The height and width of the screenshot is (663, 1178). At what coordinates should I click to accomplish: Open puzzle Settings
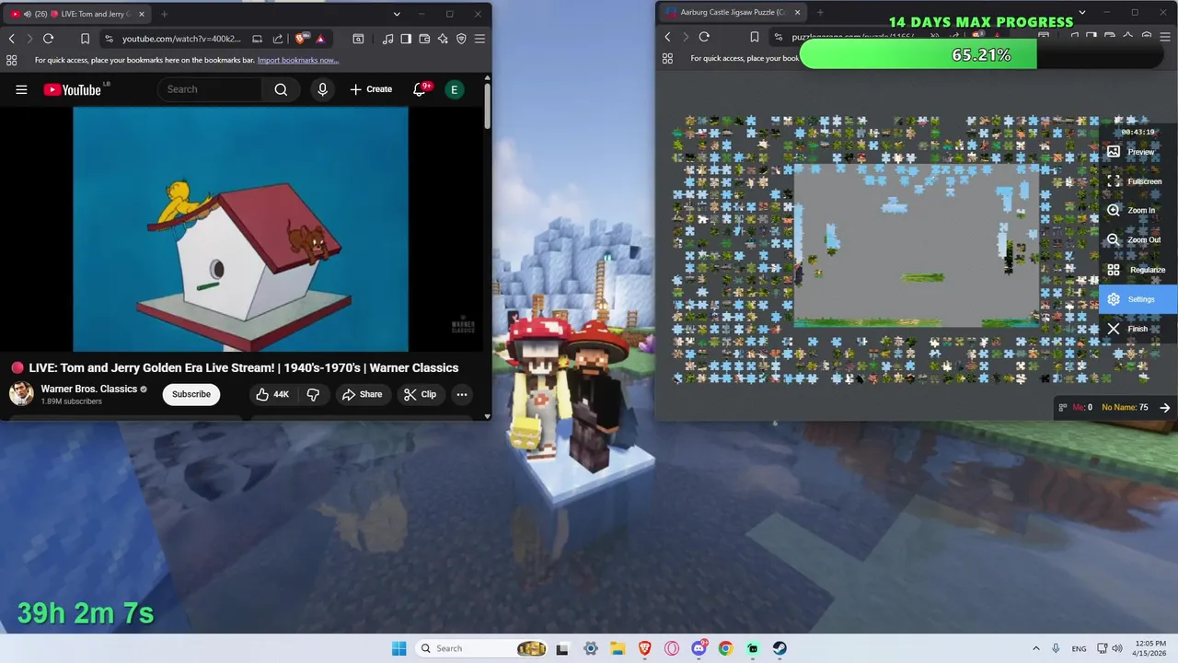pyautogui.click(x=1138, y=299)
